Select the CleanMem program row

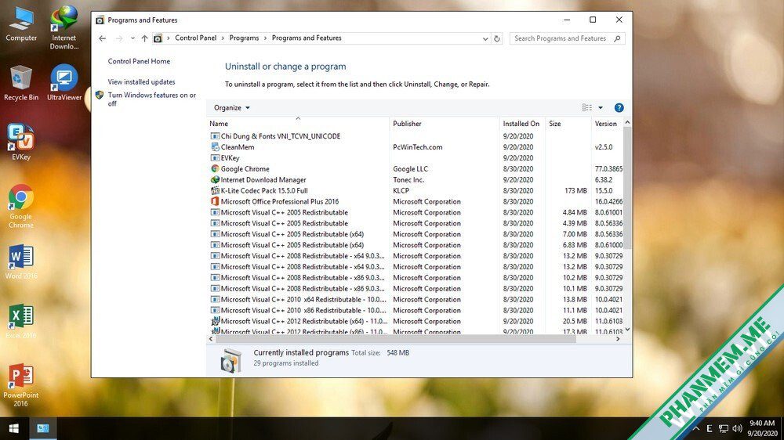point(416,147)
